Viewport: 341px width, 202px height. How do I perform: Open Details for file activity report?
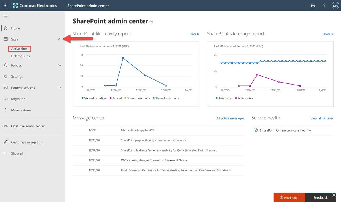coord(194,34)
